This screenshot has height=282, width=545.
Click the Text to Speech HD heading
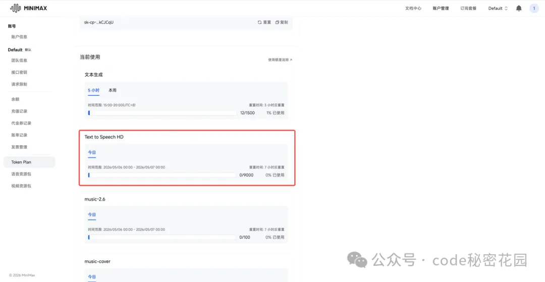click(104, 137)
